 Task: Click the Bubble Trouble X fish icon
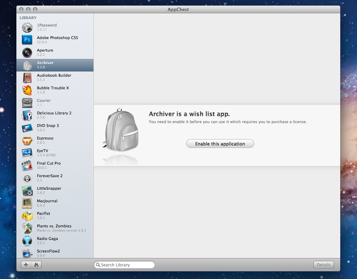(27, 90)
